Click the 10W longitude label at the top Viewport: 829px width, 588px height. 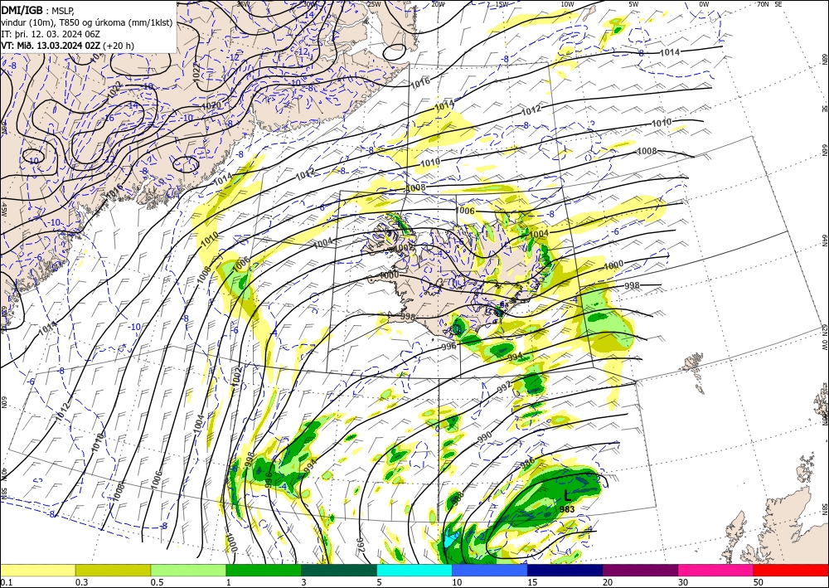[567, 4]
